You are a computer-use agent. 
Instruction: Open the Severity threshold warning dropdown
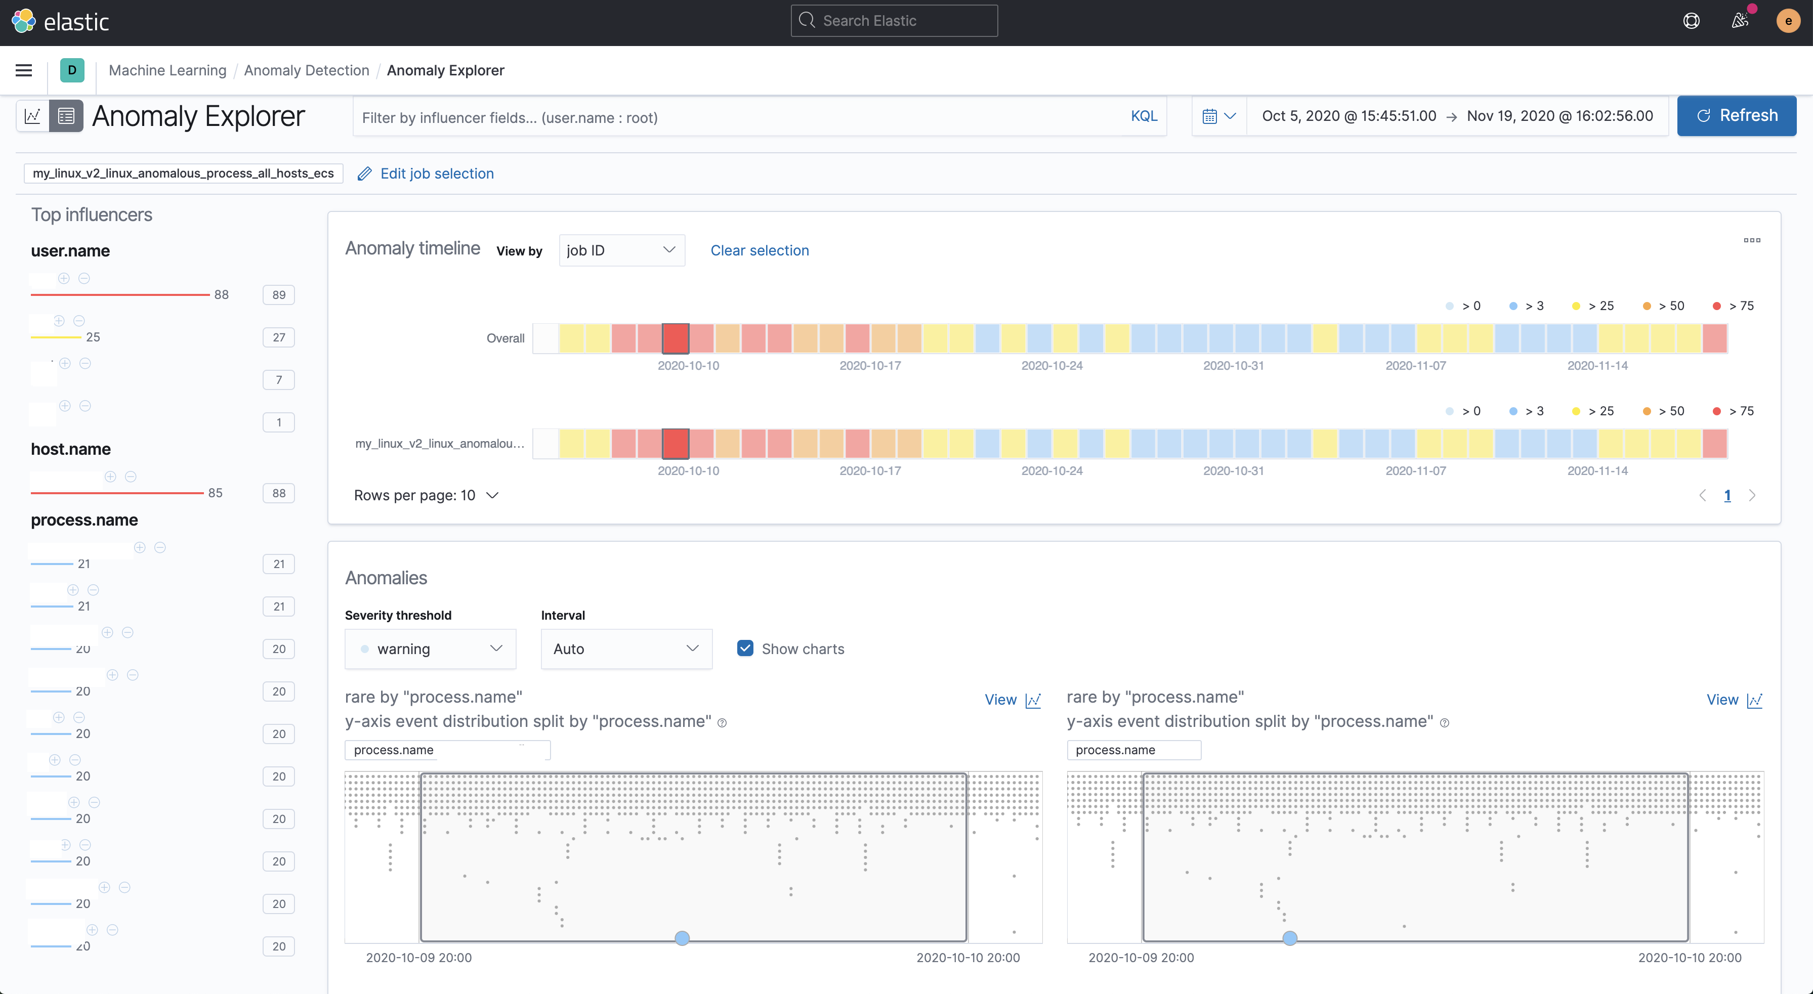pyautogui.click(x=430, y=649)
